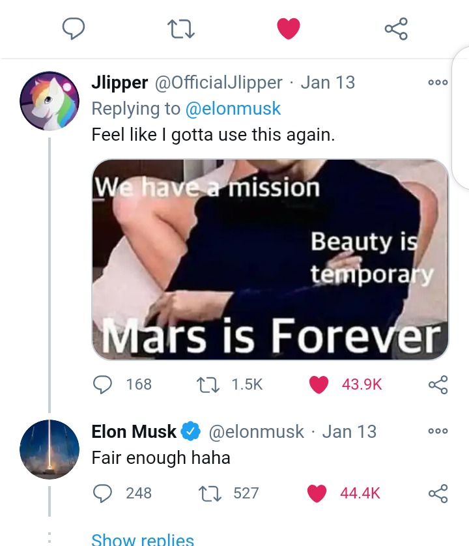
Task: Tap the retweet icon in top action bar
Action: tap(180, 29)
